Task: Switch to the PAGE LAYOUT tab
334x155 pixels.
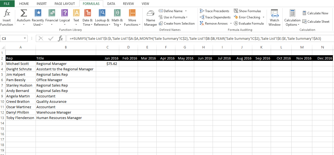Action: tap(65, 4)
